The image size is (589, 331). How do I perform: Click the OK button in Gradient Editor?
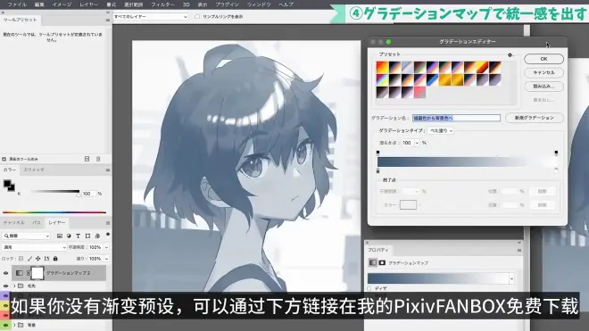tap(543, 59)
